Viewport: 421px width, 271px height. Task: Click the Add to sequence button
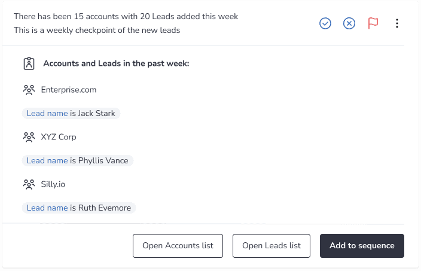[362, 246]
